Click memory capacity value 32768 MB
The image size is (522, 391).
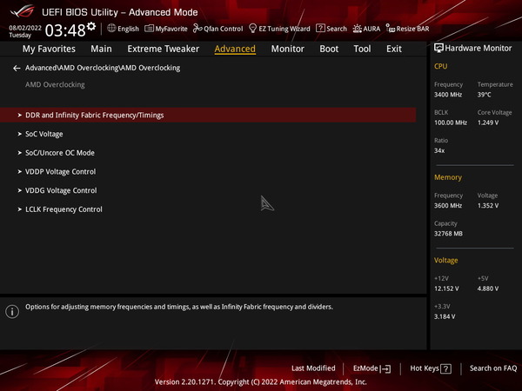coord(448,234)
